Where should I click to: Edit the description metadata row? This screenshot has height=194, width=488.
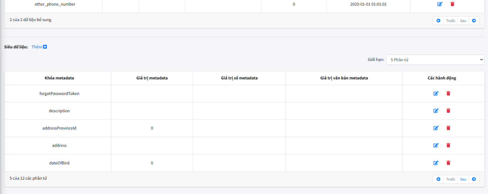coord(436,111)
